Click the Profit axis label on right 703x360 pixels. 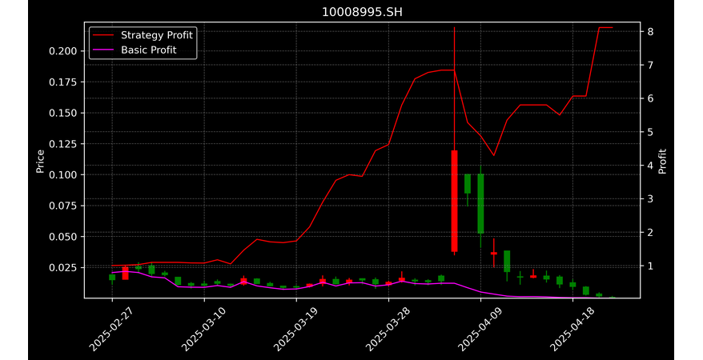(x=662, y=161)
